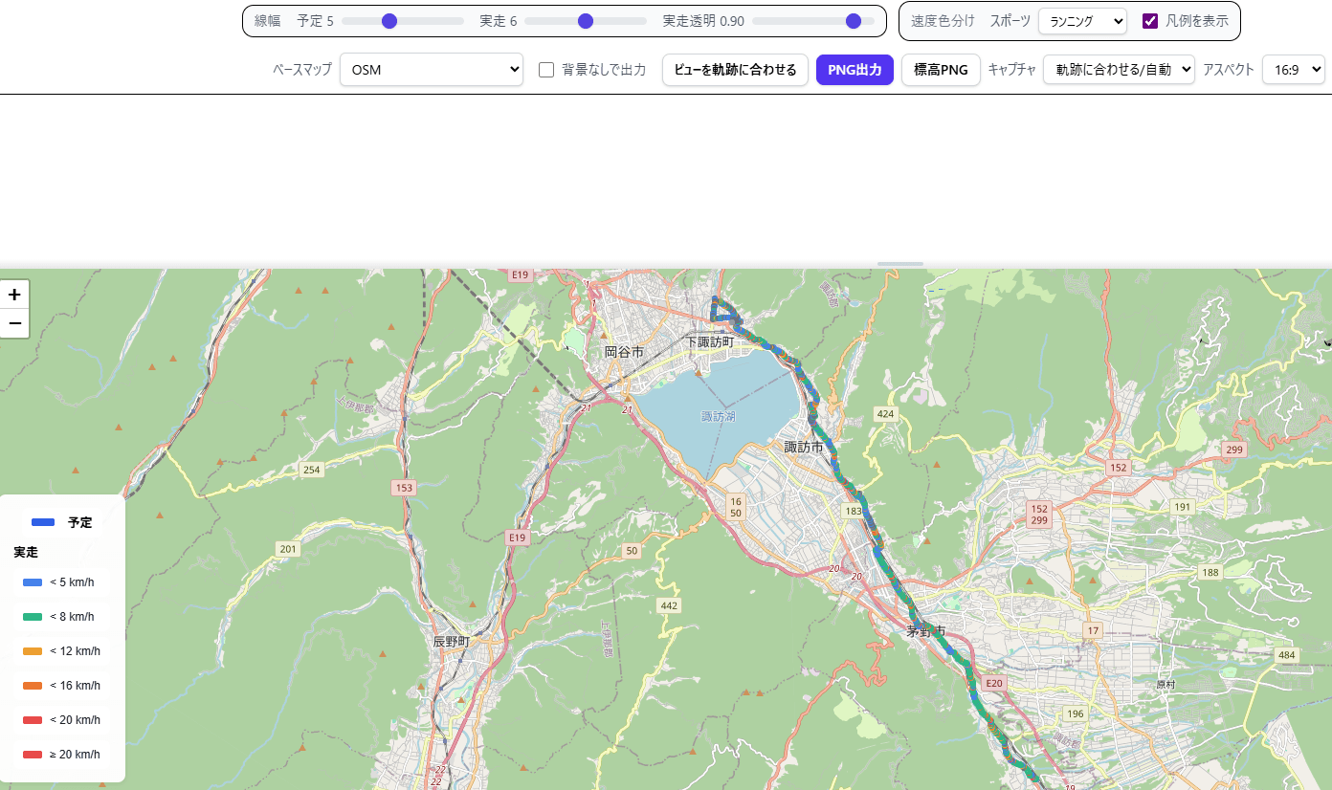Open the ベースマップ dropdown showing OSM
The width and height of the screenshot is (1332, 790).
432,70
